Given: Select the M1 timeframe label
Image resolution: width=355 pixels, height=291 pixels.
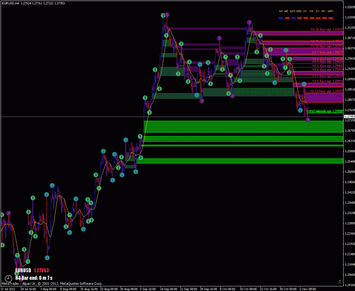Looking at the screenshot, I should pos(281,11).
